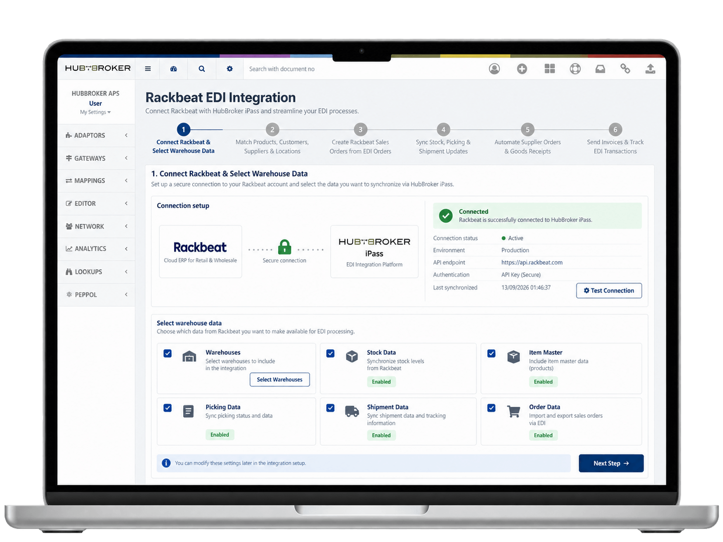Click the Order Data cart icon
This screenshot has height=542, width=723.
(514, 411)
